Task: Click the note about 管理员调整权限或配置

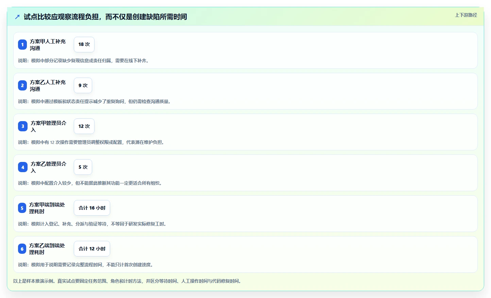Action: point(91,142)
